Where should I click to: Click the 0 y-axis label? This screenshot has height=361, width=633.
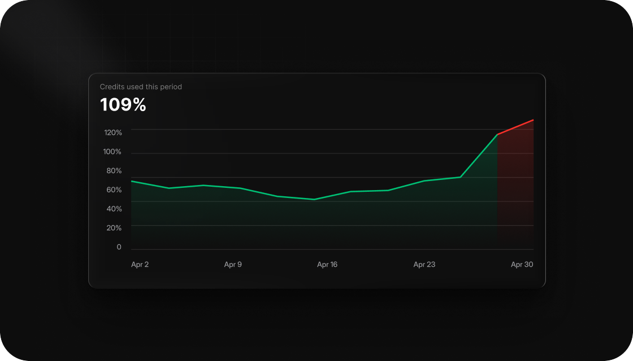point(119,247)
